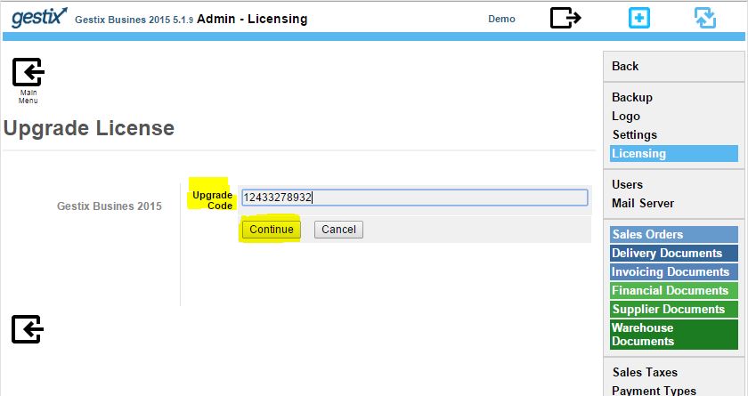748x396 pixels.
Task: Click the logout exit arrow icon in header
Action: click(x=565, y=18)
